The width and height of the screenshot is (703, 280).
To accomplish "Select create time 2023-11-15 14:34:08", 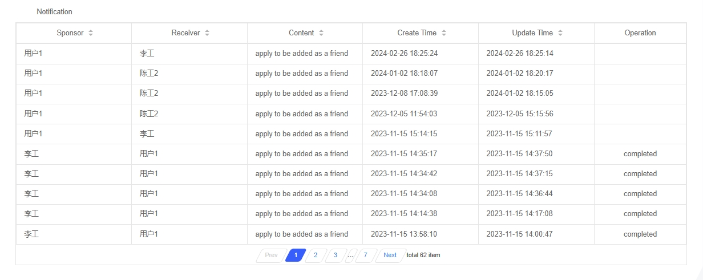I will tap(404, 194).
